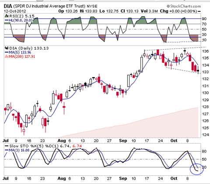210x184 pixels.
Task: Click the 70 level on the RSI axis
Action: click(x=204, y=24)
